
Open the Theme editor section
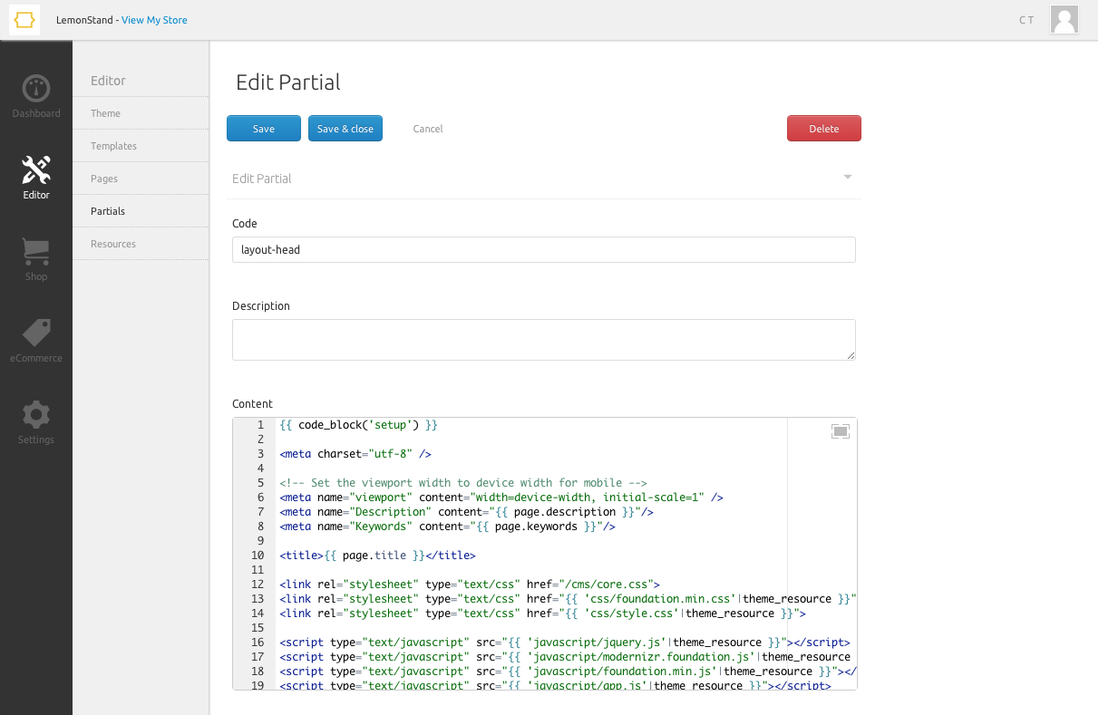point(105,113)
